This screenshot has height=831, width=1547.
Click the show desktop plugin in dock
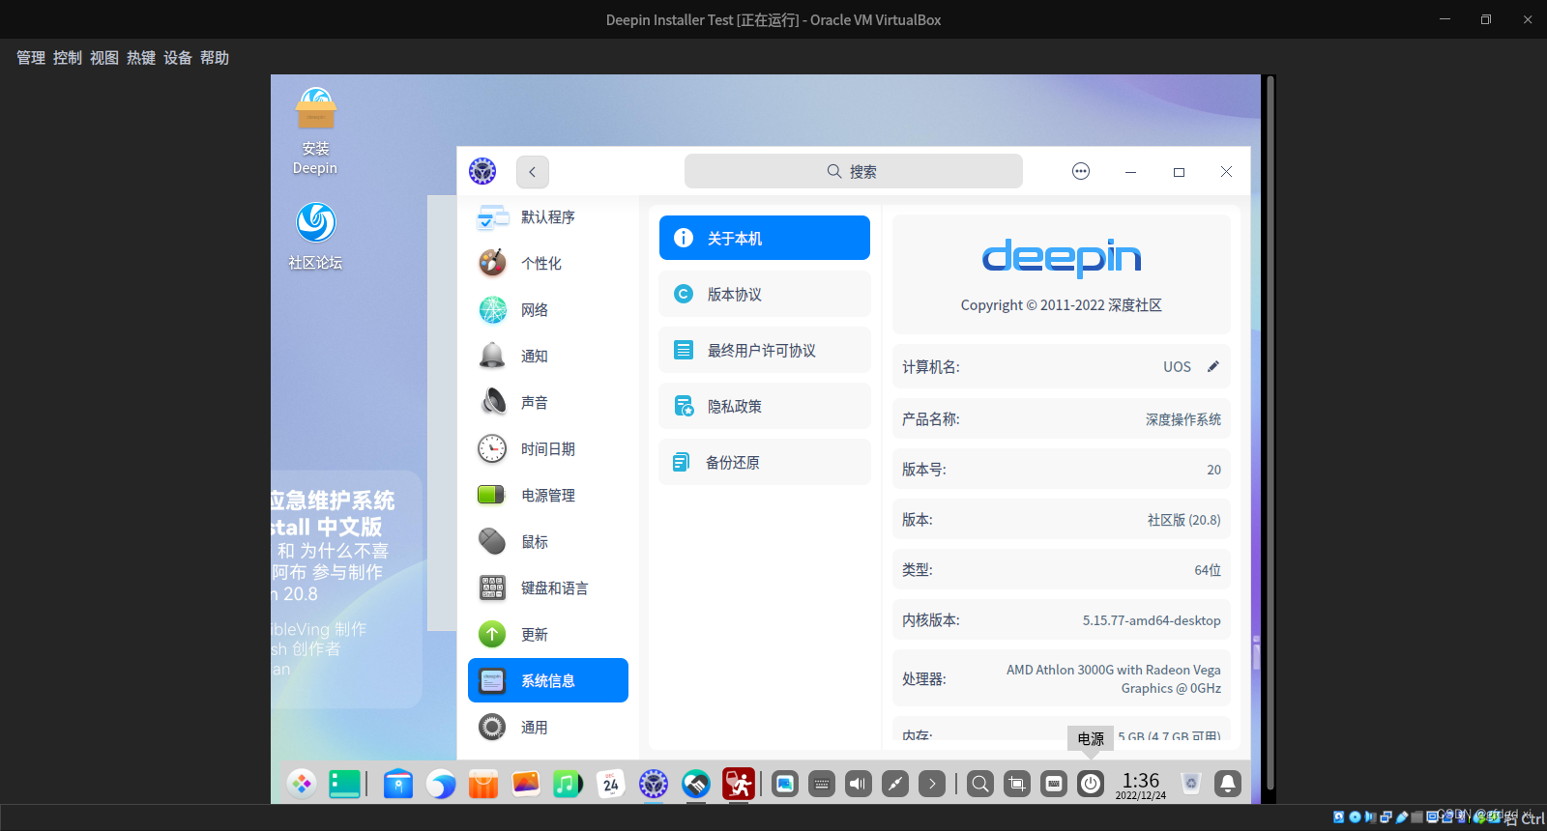click(785, 784)
